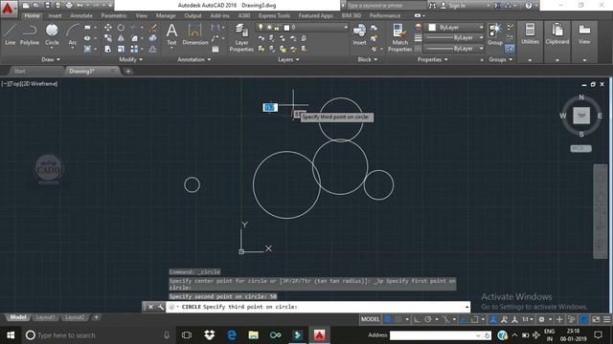The image size is (613, 344).
Task: Toggle snap mode in status bar
Action: click(x=398, y=319)
